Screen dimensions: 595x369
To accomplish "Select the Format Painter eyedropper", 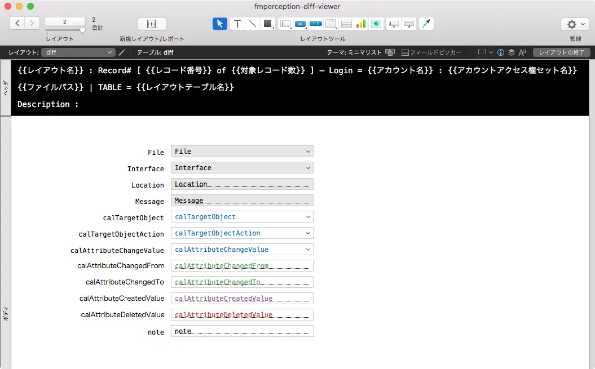I will click(x=426, y=24).
